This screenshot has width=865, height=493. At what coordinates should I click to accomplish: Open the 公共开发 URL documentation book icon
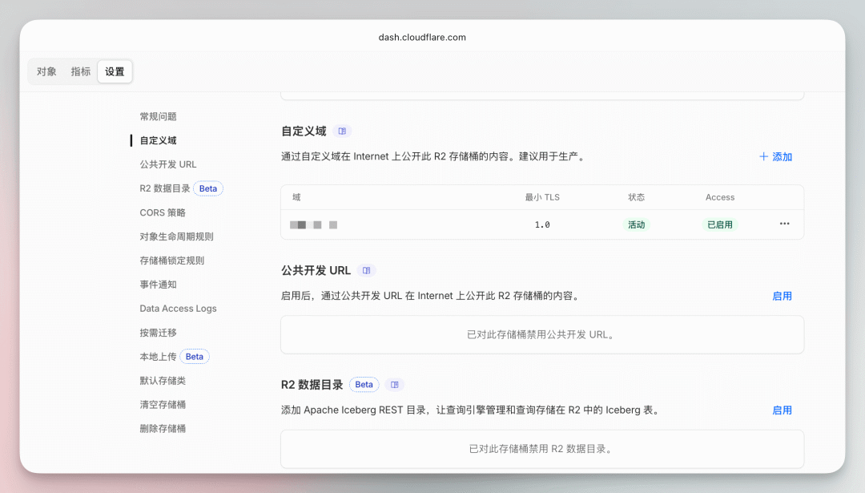(x=366, y=270)
